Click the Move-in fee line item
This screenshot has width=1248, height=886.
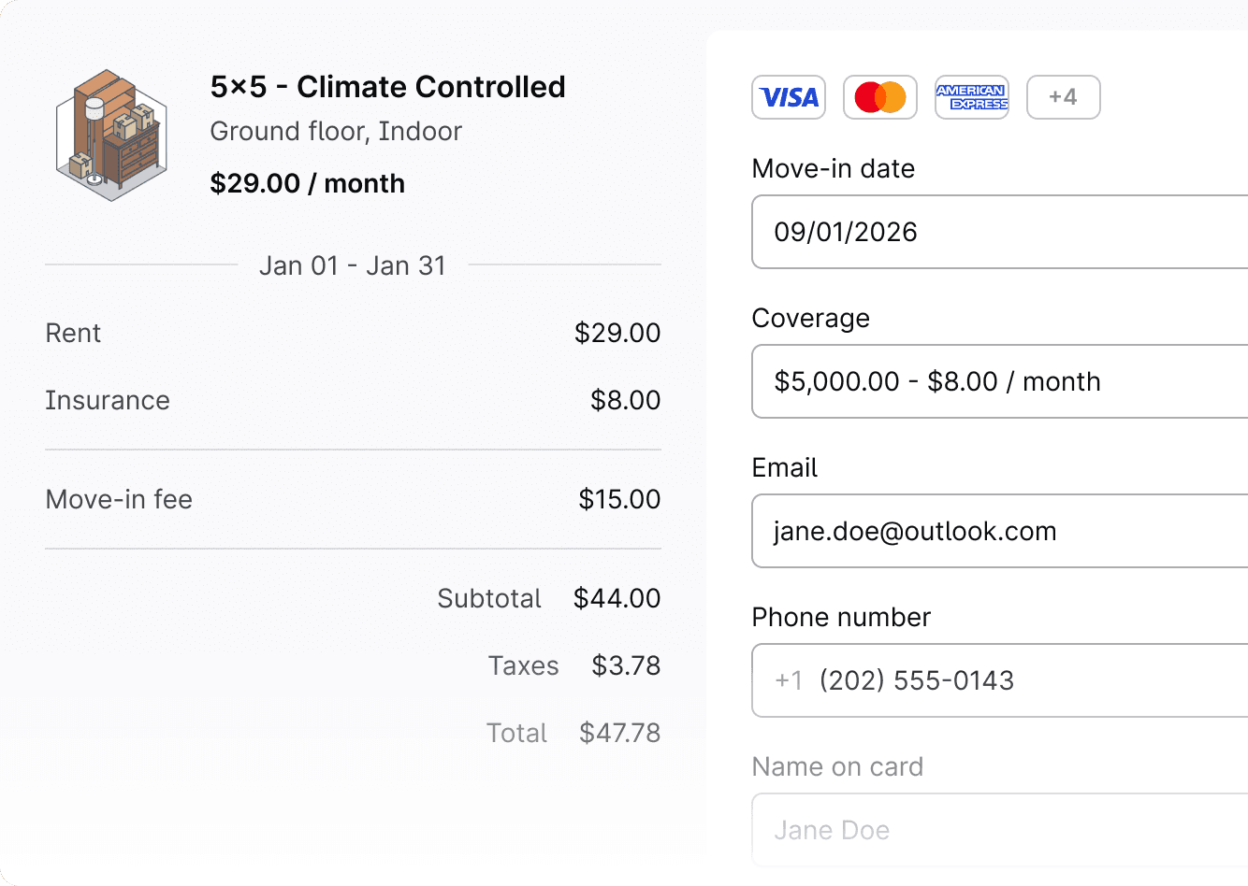point(119,499)
